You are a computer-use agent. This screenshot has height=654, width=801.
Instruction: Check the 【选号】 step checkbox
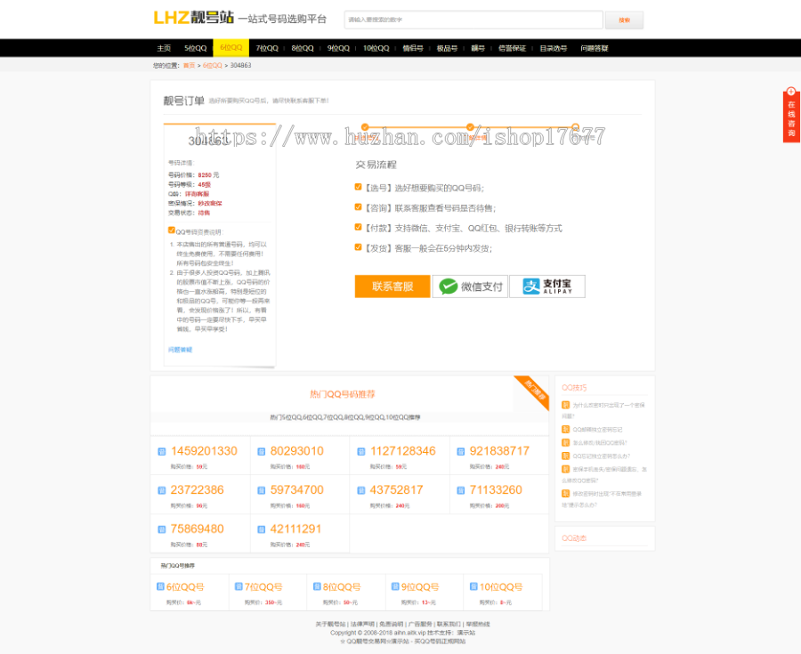coord(358,187)
